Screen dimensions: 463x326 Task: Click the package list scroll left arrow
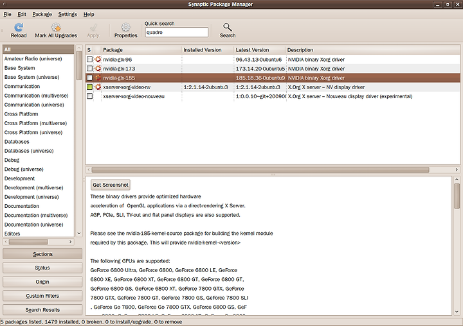(89, 169)
